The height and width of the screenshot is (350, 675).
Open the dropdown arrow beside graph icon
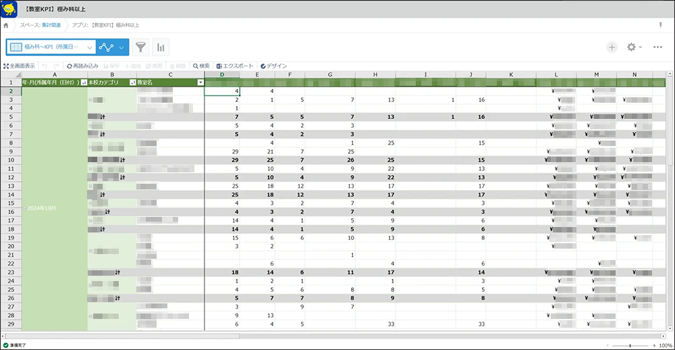[x=122, y=47]
